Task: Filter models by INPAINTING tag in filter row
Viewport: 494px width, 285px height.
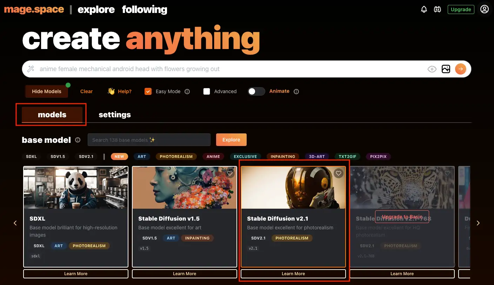Action: (x=283, y=157)
